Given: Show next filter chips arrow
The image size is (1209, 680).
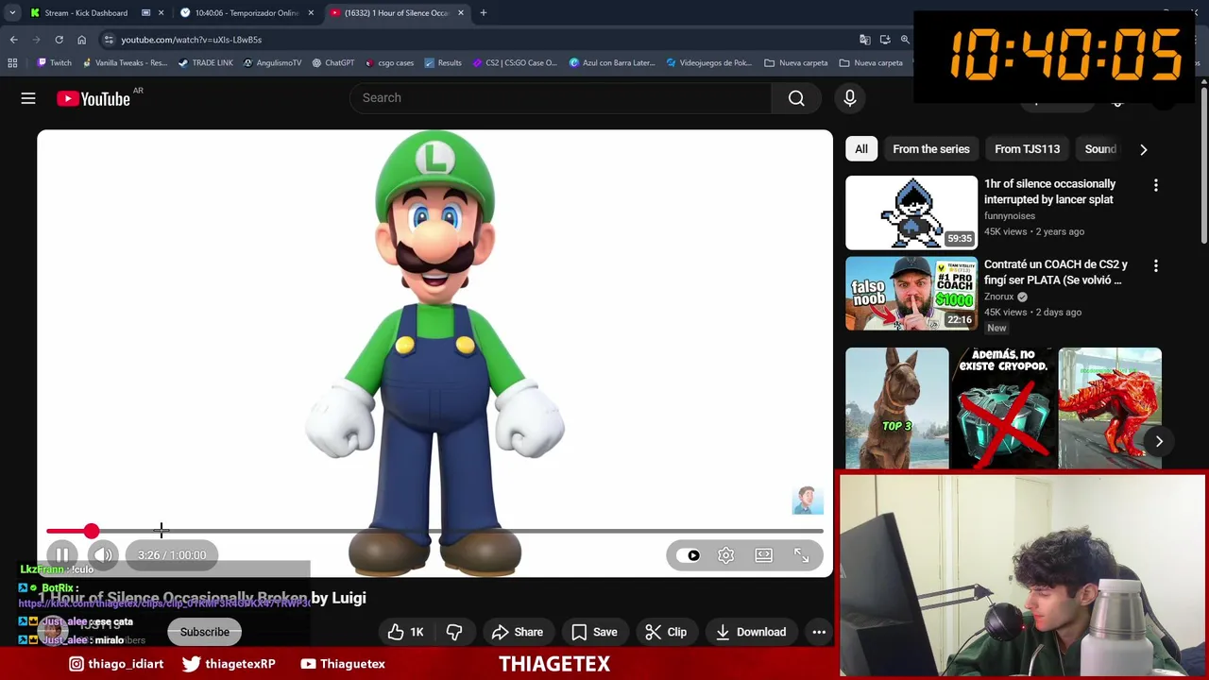Looking at the screenshot, I should click(x=1143, y=149).
